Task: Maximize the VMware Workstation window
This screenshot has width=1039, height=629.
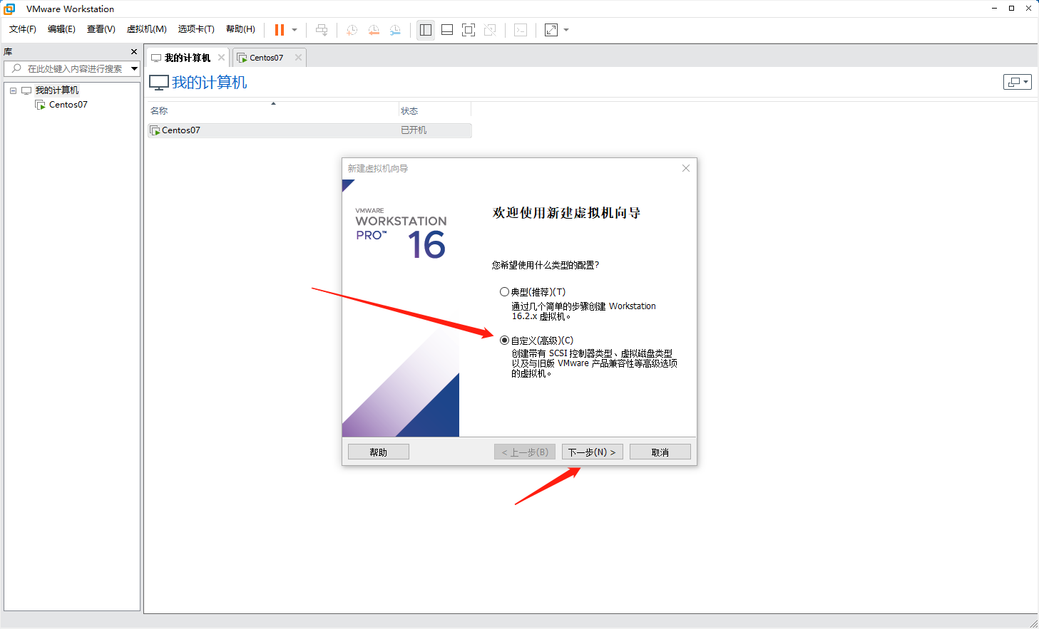Action: pyautogui.click(x=1011, y=9)
